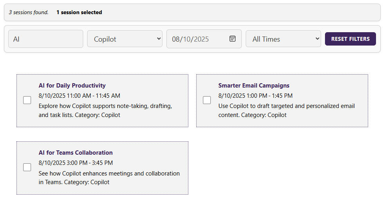Click the 3:00 PM - 3:45 PM session time

click(75, 163)
